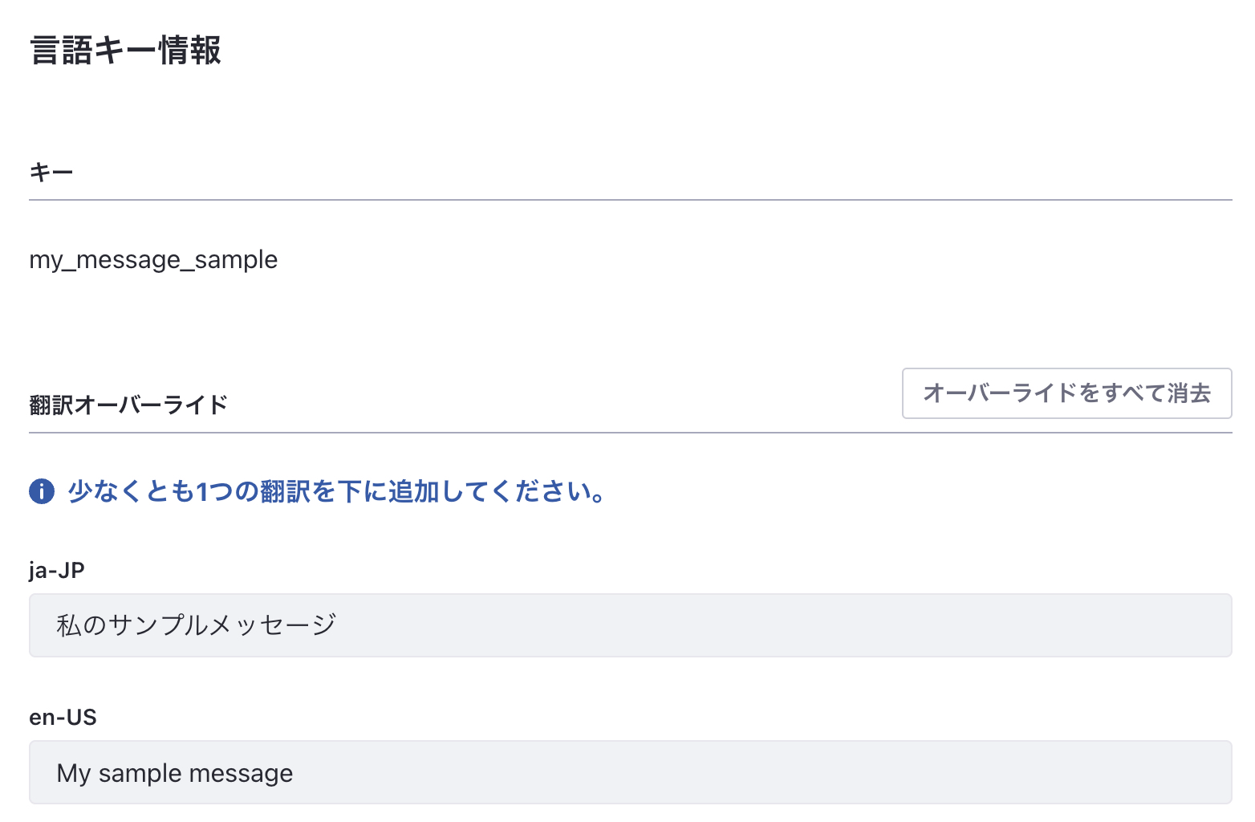Click the divider line under キー label

(x=630, y=200)
